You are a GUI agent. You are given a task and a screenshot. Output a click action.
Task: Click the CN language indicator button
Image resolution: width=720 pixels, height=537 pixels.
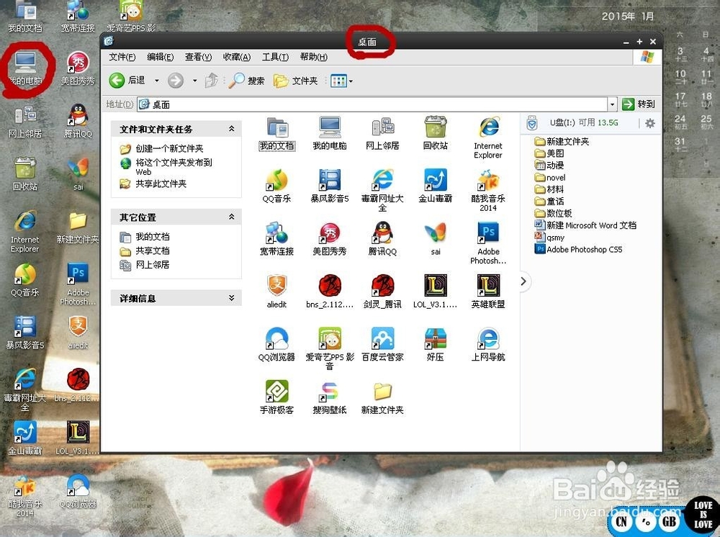tap(621, 521)
